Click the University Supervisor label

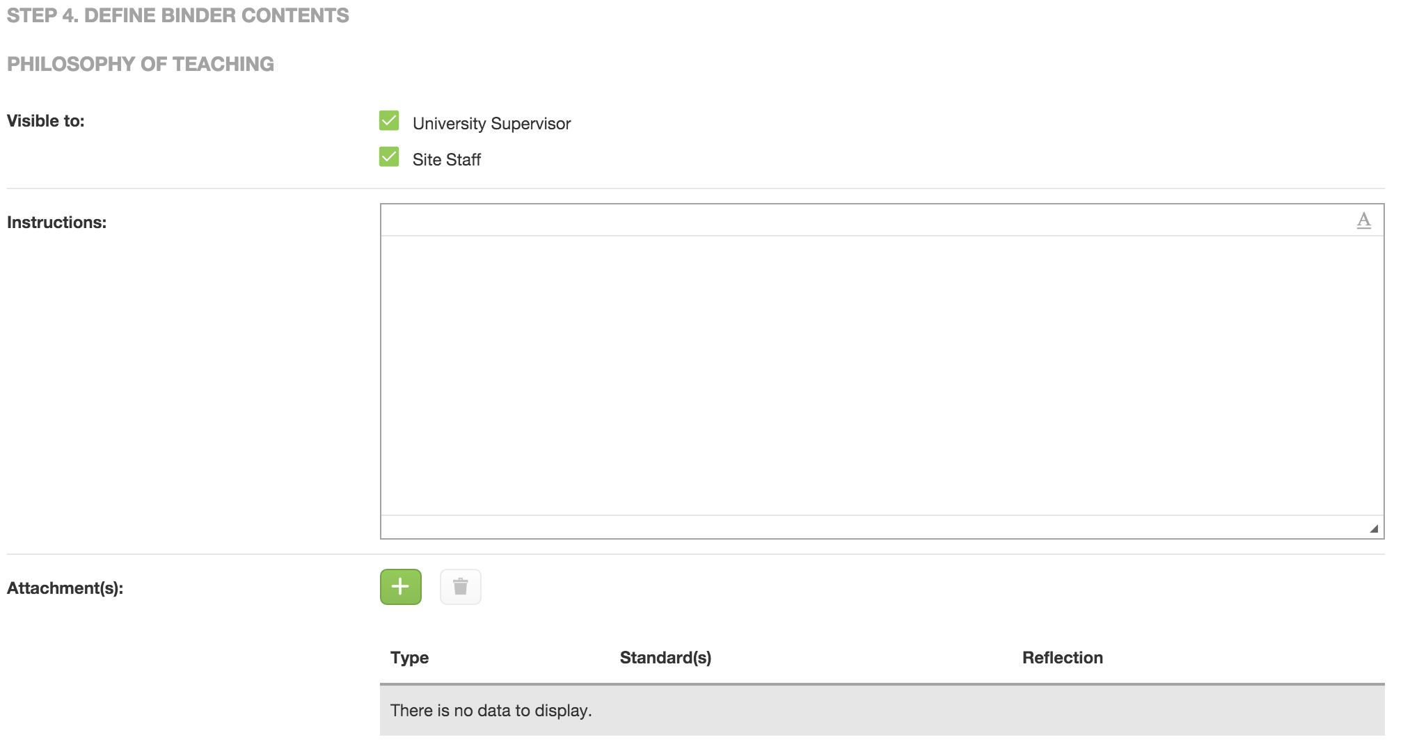[491, 124]
